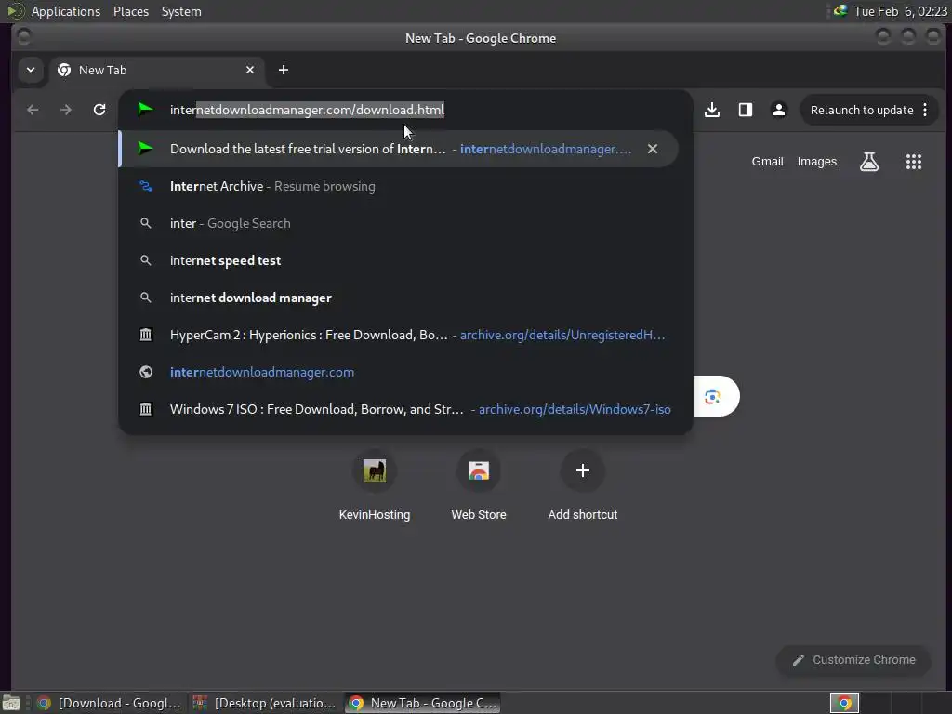This screenshot has width=952, height=714.
Task: Click 'New Tab - Google C...' taskbar entry
Action: click(423, 703)
